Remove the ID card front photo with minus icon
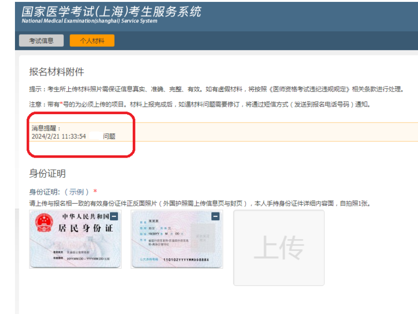This screenshot has height=314, width=418. [114, 217]
